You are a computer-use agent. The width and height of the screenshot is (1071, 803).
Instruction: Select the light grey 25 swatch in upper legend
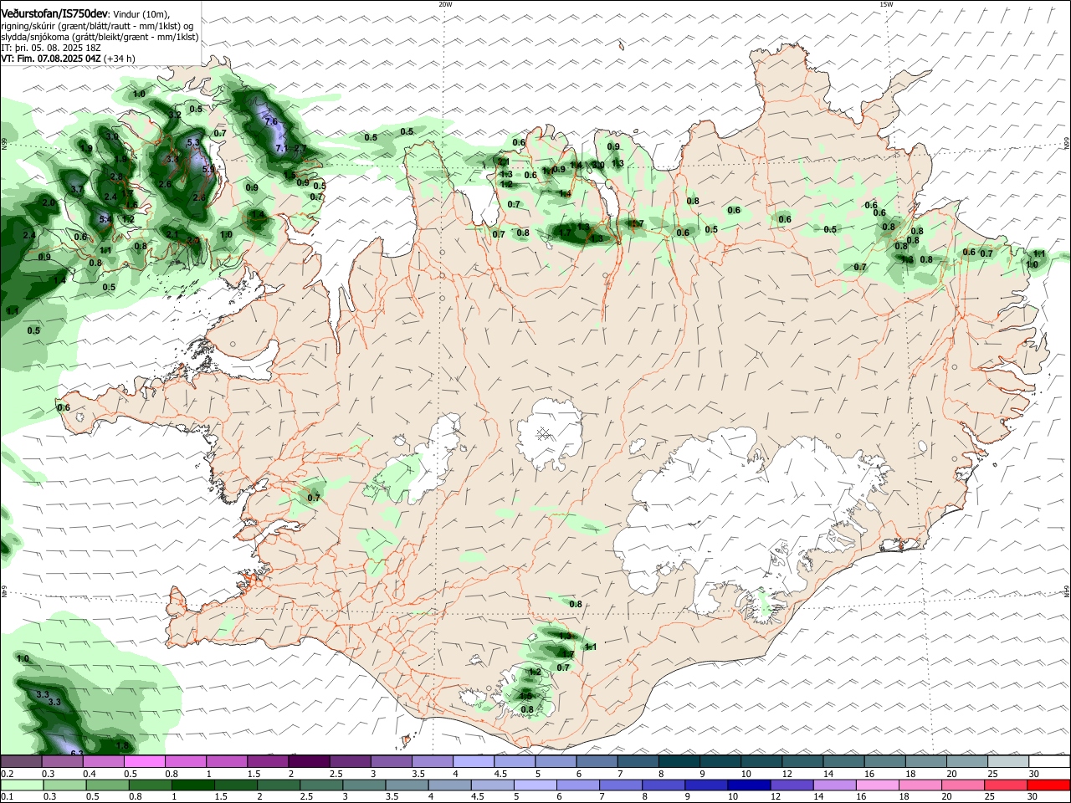point(1008,761)
